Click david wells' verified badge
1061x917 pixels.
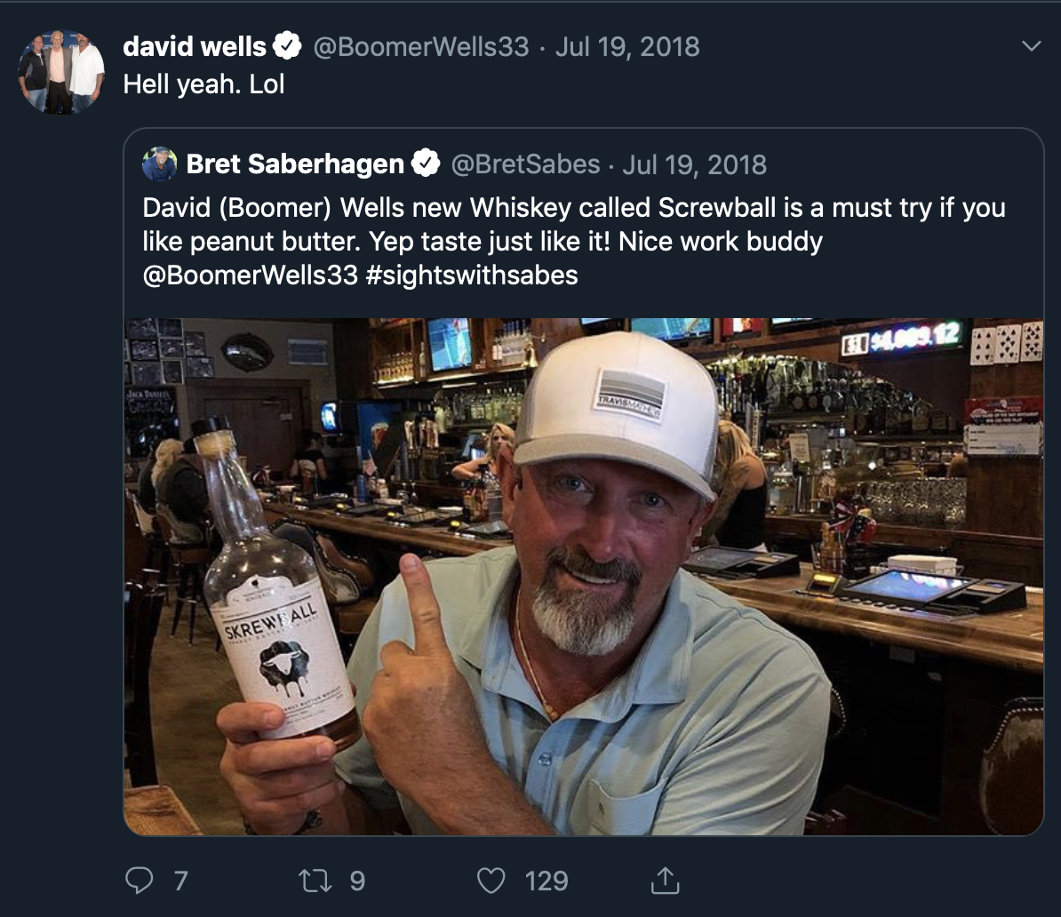click(285, 45)
